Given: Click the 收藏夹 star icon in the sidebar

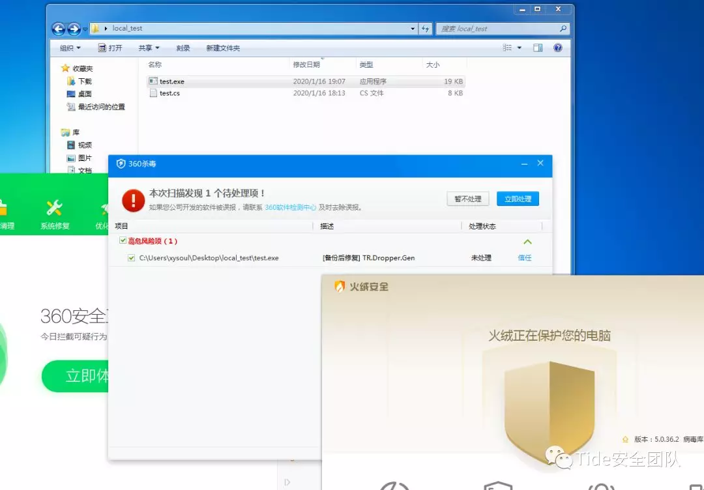Looking at the screenshot, I should (x=65, y=68).
